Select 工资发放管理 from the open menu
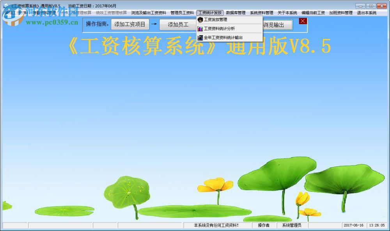This screenshot has height=231, width=390. 216,19
